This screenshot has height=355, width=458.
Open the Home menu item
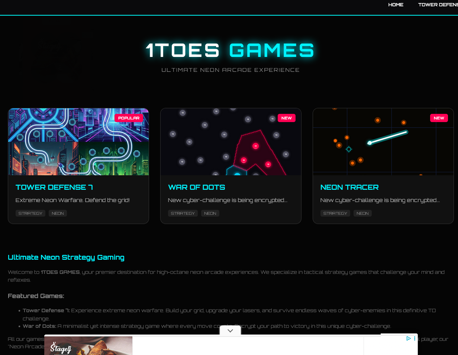pyautogui.click(x=396, y=5)
